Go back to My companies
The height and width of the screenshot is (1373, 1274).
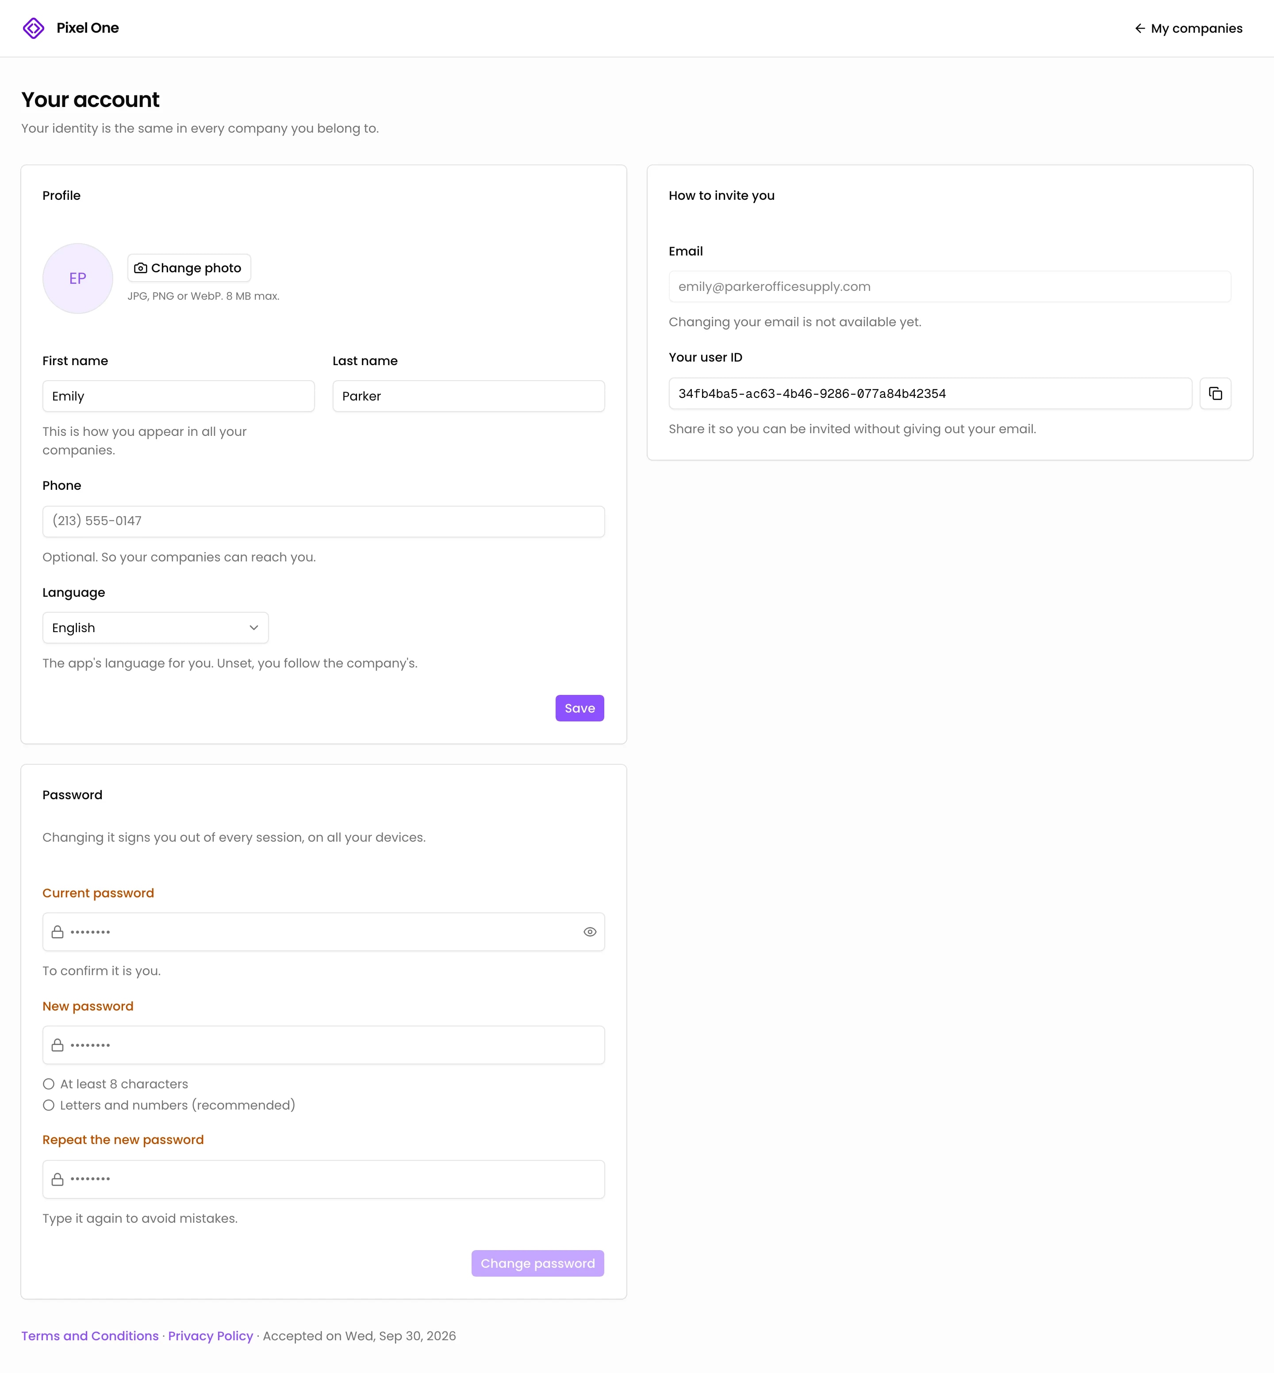[x=1189, y=28]
